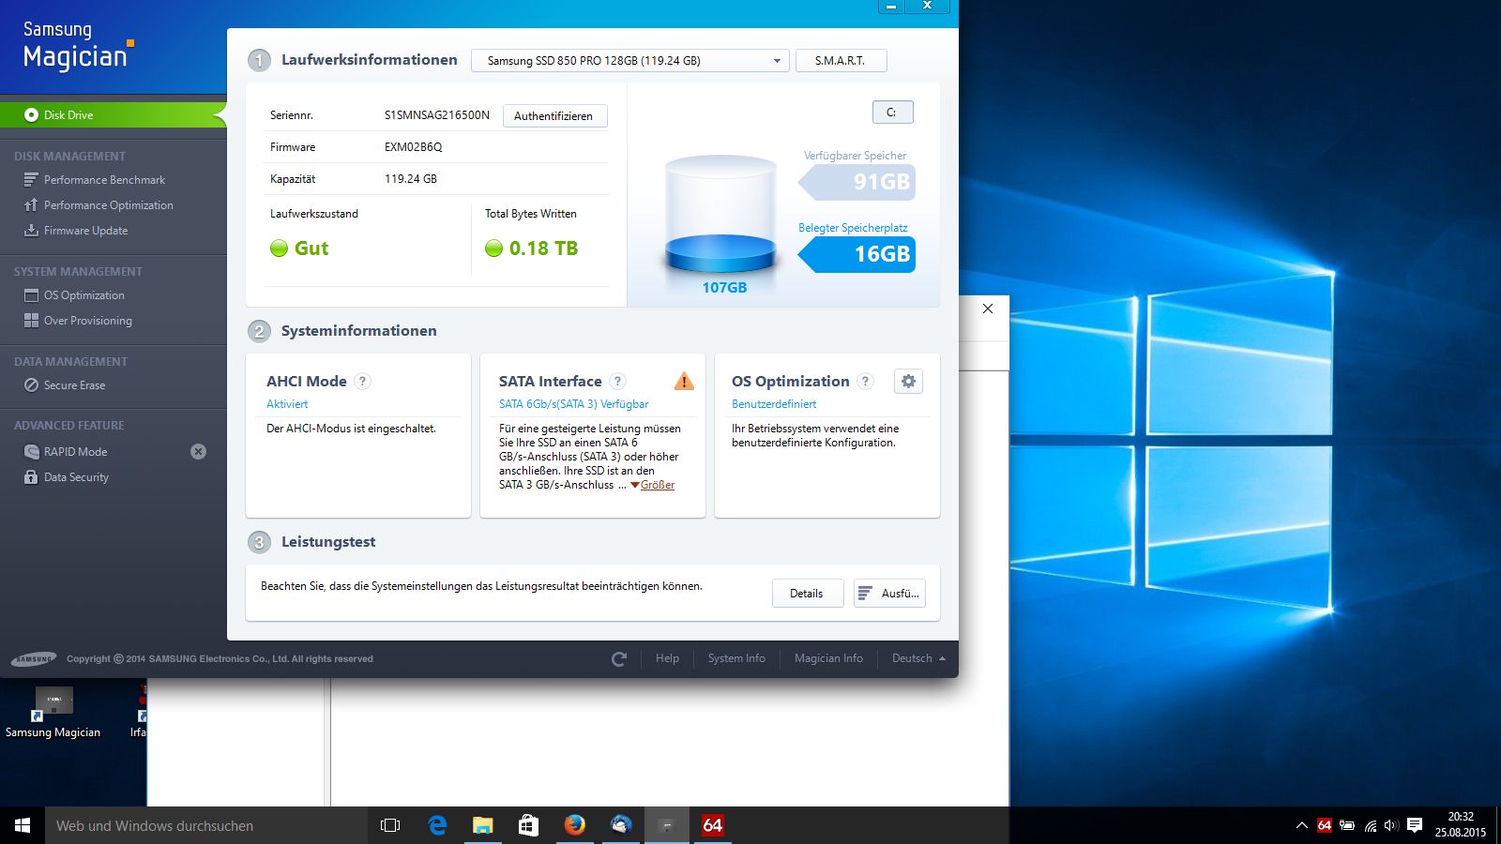The width and height of the screenshot is (1501, 844).
Task: Open the drive selection dropdown
Action: pyautogui.click(x=629, y=61)
